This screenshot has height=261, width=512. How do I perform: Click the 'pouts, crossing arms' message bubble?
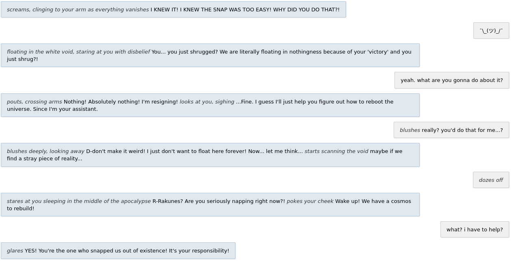click(x=210, y=105)
